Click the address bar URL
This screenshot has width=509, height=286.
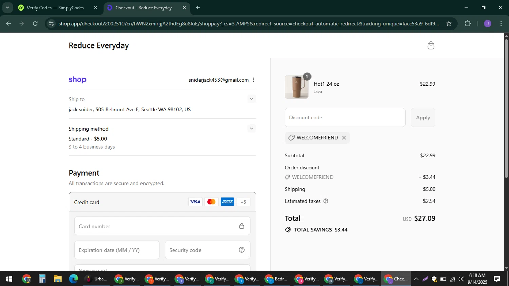248,24
